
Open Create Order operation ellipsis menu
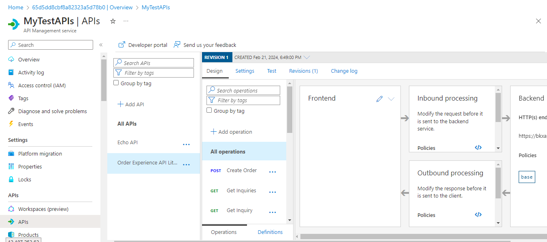(x=272, y=172)
